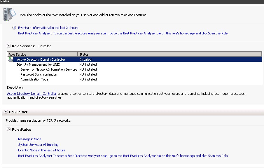
Task: Select the Password Synchronization row
Action: [134, 74]
